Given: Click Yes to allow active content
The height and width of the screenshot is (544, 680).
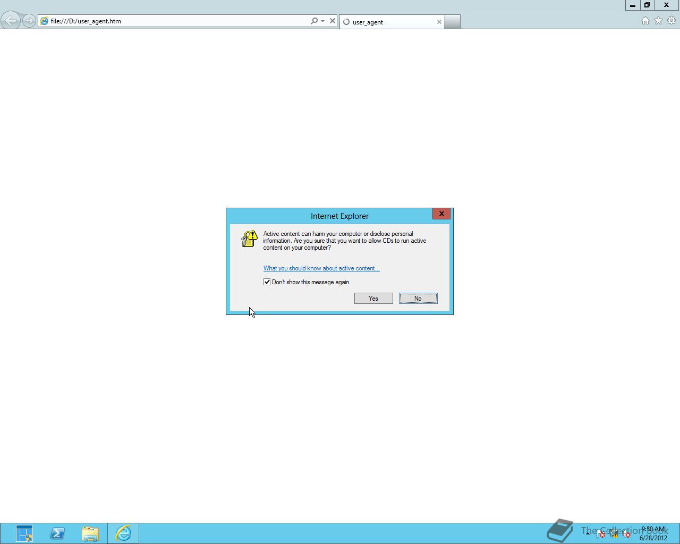Looking at the screenshot, I should point(373,299).
